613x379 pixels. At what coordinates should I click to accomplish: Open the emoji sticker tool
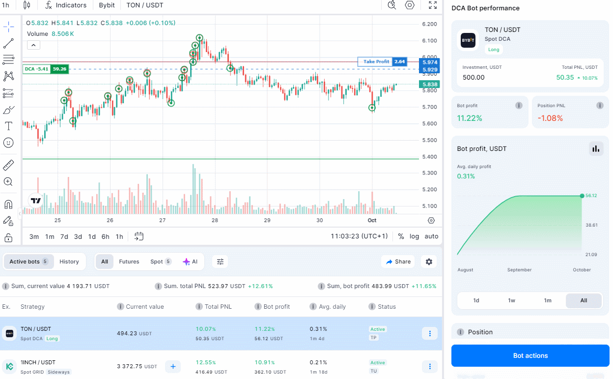pos(8,143)
